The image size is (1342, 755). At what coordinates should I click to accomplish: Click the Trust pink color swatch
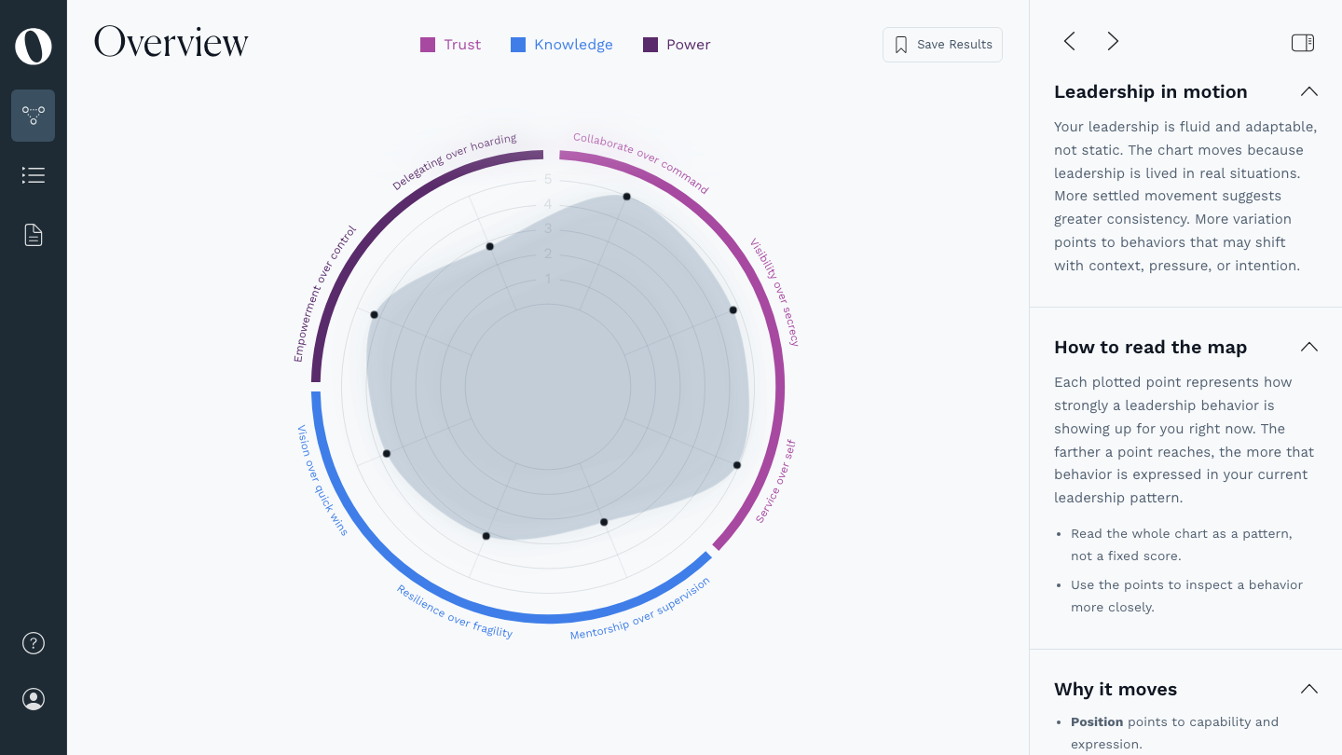point(428,45)
